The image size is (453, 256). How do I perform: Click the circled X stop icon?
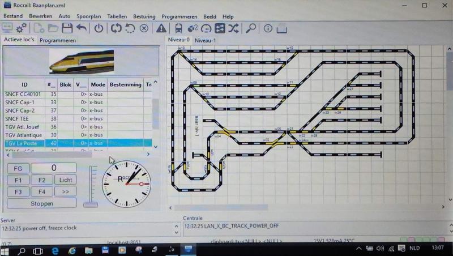[x=144, y=28]
